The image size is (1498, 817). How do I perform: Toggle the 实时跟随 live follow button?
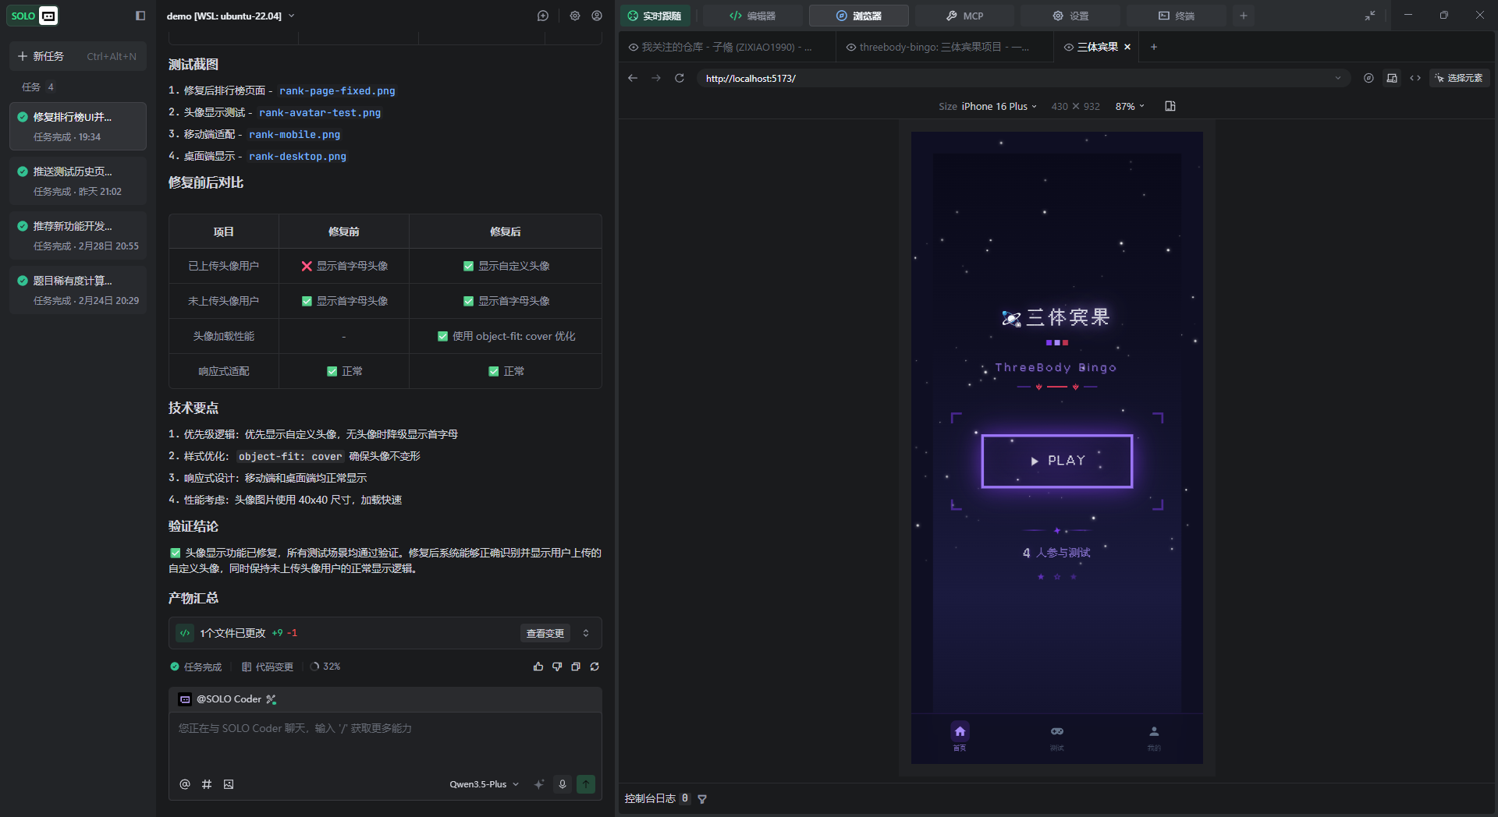[655, 16]
